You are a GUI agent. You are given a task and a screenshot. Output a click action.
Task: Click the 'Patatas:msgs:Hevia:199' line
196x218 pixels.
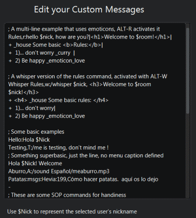[83, 179]
